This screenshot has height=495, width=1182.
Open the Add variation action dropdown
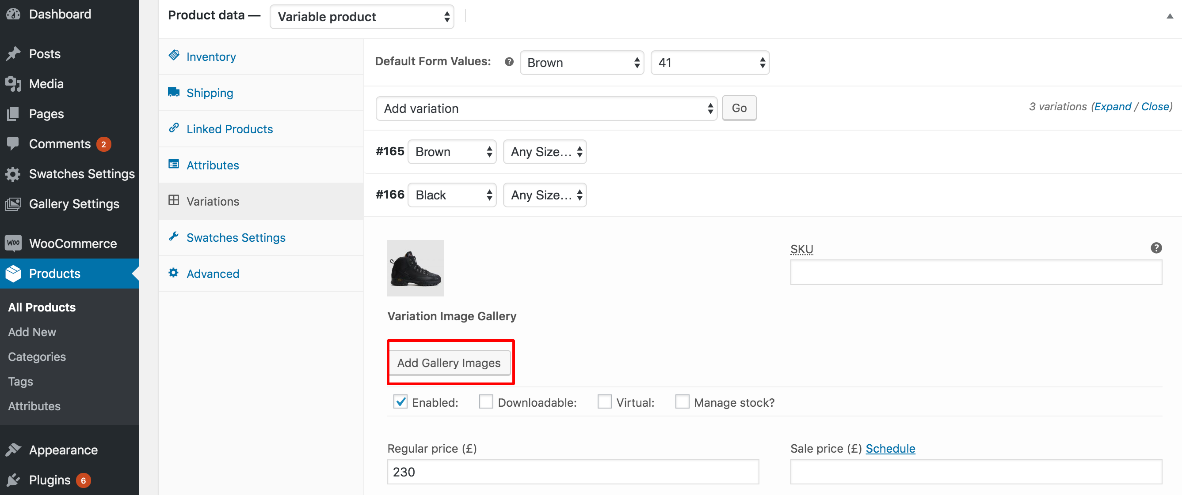pos(546,109)
